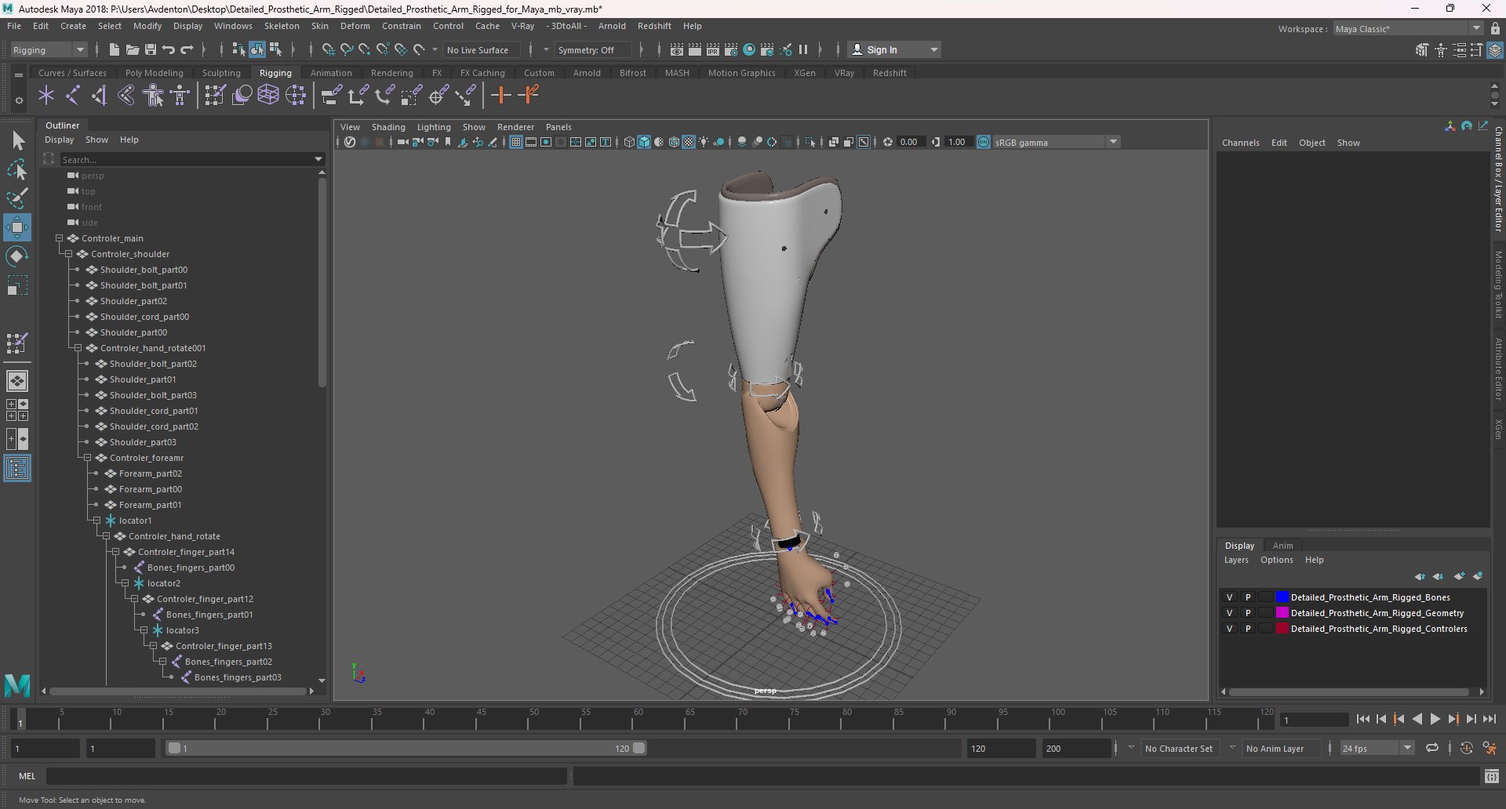Viewport: 1506px width, 809px height.
Task: Click the New Scene icon
Action: click(114, 49)
